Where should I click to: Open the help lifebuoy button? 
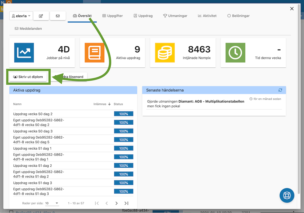point(287,195)
